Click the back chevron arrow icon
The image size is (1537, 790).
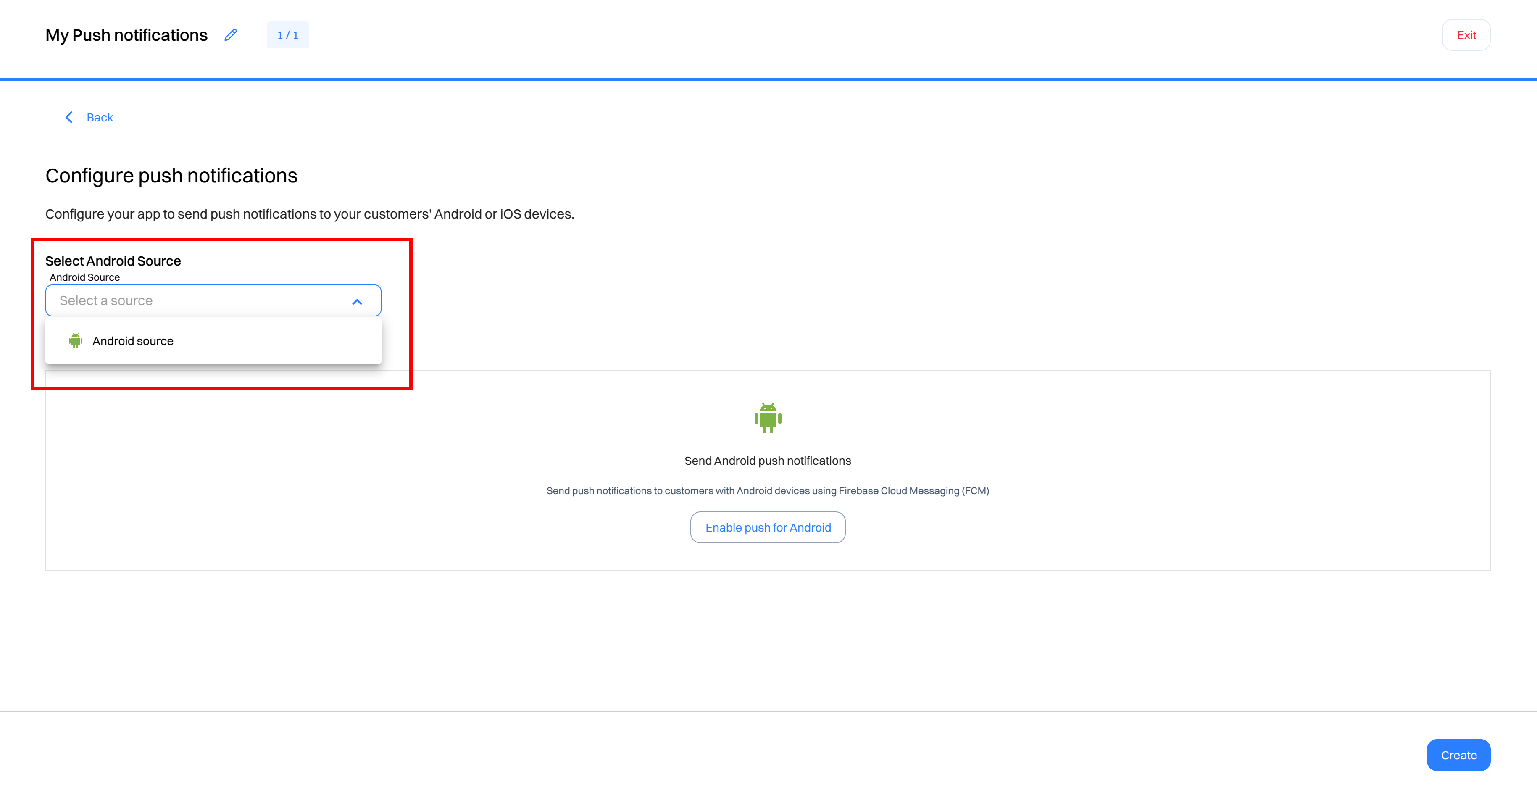pyautogui.click(x=69, y=118)
